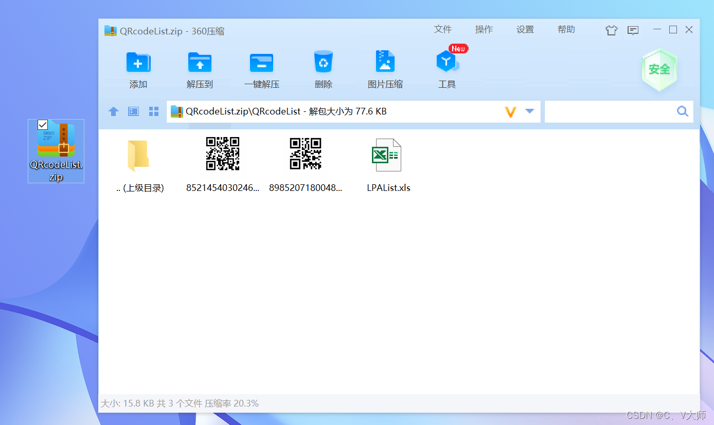The height and width of the screenshot is (425, 714).
Task: Click the status bar size text 15.8 KB
Action: 138,403
